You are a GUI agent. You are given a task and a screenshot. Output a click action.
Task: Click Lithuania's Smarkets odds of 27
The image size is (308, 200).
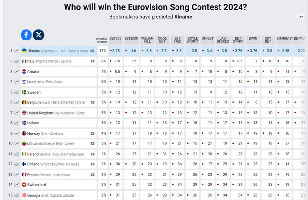284,143
